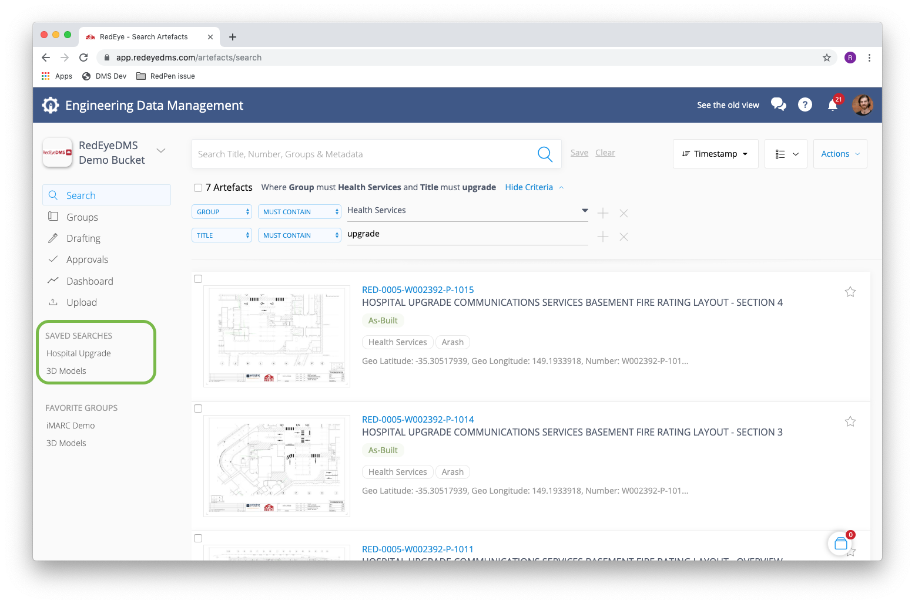Open the Hospital Upgrade saved search
The image size is (915, 604).
pos(79,353)
